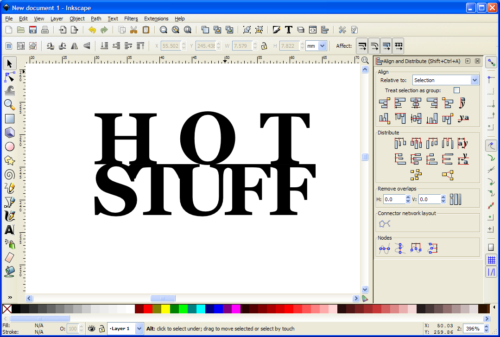Image resolution: width=500 pixels, height=337 pixels.
Task: Expand hidden toolbox tools chevron
Action: click(x=10, y=297)
